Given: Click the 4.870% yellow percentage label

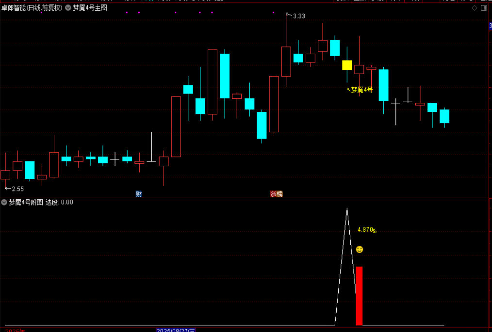Looking at the screenshot, I should point(366,230).
